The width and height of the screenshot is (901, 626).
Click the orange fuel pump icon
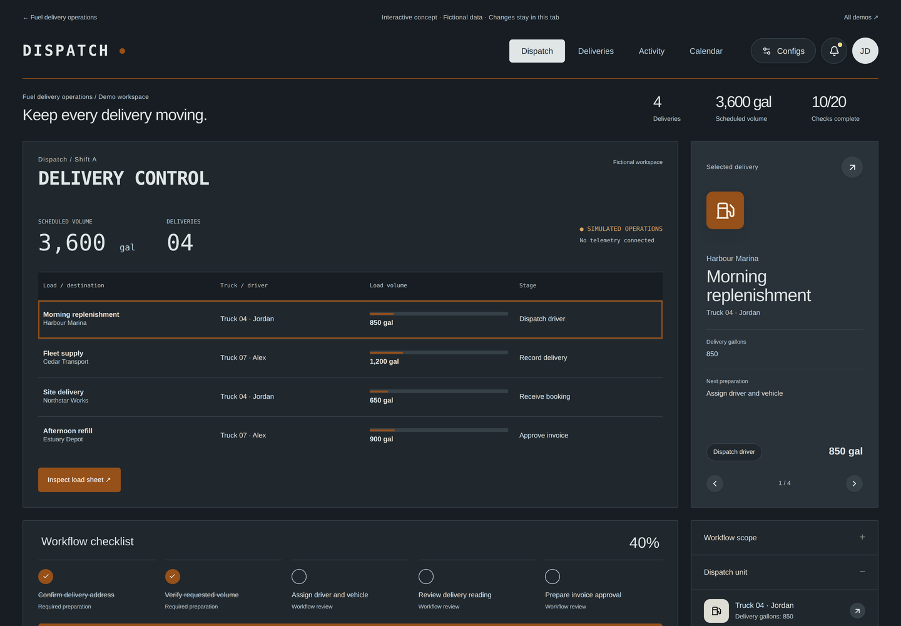(x=725, y=210)
